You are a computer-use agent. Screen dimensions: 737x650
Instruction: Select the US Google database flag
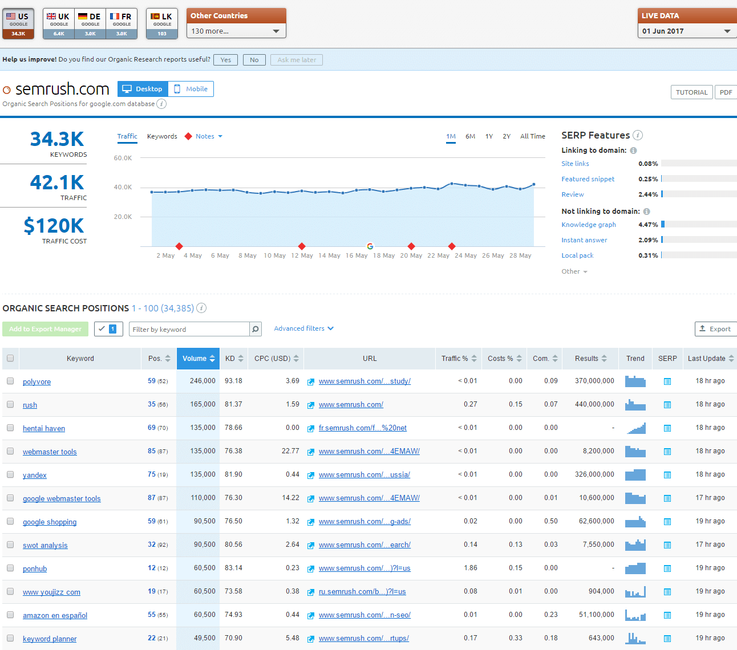[18, 23]
